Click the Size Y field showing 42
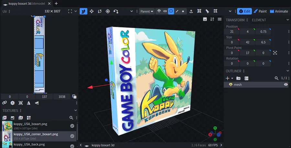Screen dimensions: 291x148 pos(247,42)
